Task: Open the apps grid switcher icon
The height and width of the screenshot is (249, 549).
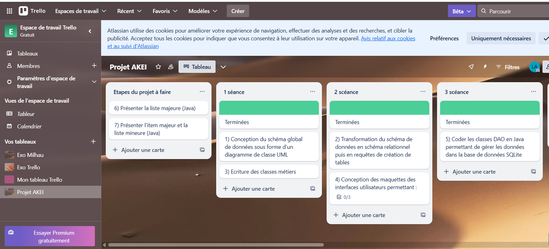Action: coord(10,11)
